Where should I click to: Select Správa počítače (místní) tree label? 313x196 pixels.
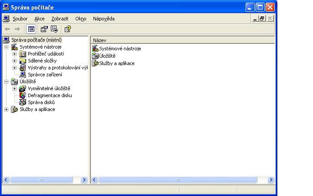pyautogui.click(x=37, y=40)
